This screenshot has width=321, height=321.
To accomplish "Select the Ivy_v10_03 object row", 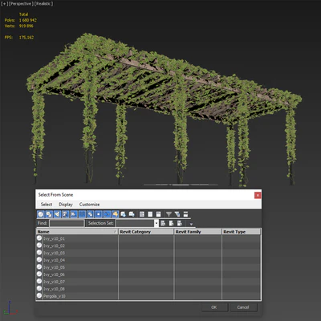I will coord(148,253).
